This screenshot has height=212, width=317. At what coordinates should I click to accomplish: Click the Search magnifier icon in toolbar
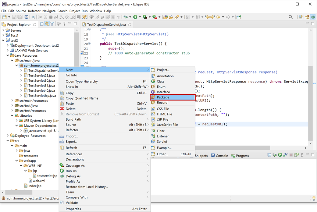point(290,17)
